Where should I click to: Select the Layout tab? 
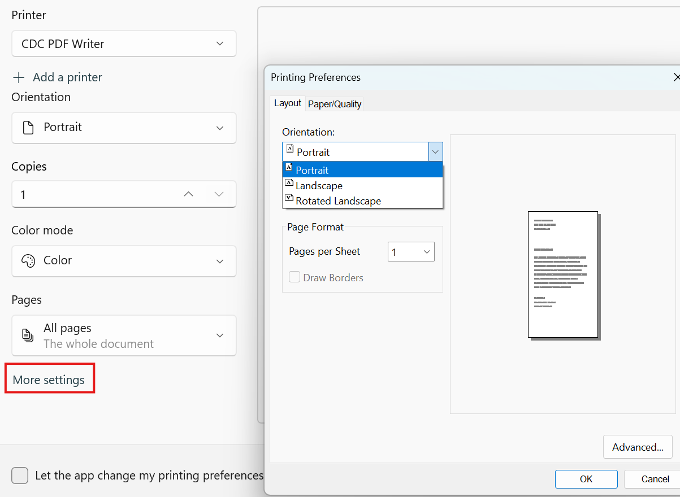tap(287, 103)
